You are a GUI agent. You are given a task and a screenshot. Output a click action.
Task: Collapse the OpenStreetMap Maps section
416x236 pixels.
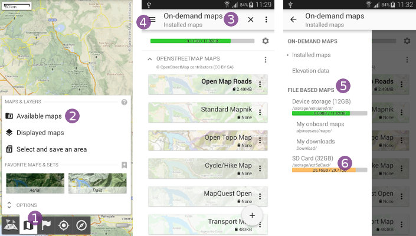pos(150,59)
